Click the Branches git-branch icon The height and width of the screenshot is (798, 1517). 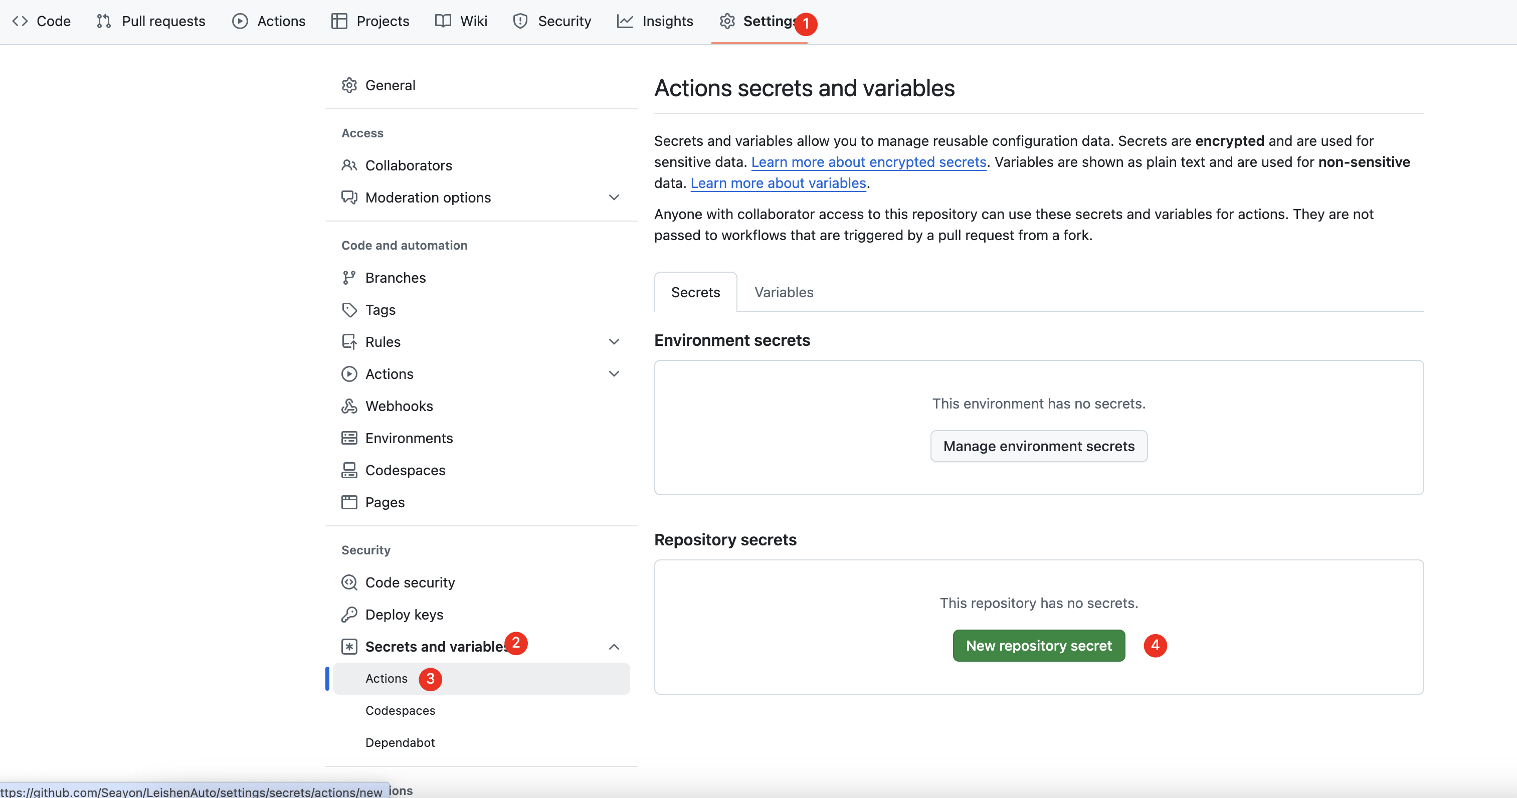349,277
